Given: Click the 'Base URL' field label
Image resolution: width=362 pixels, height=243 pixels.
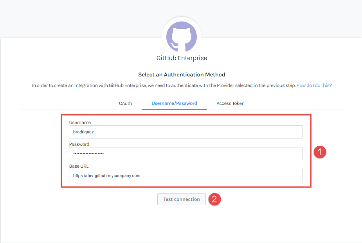Looking at the screenshot, I should 79,166.
